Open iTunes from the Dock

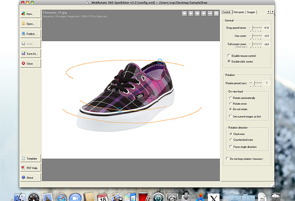point(131,197)
